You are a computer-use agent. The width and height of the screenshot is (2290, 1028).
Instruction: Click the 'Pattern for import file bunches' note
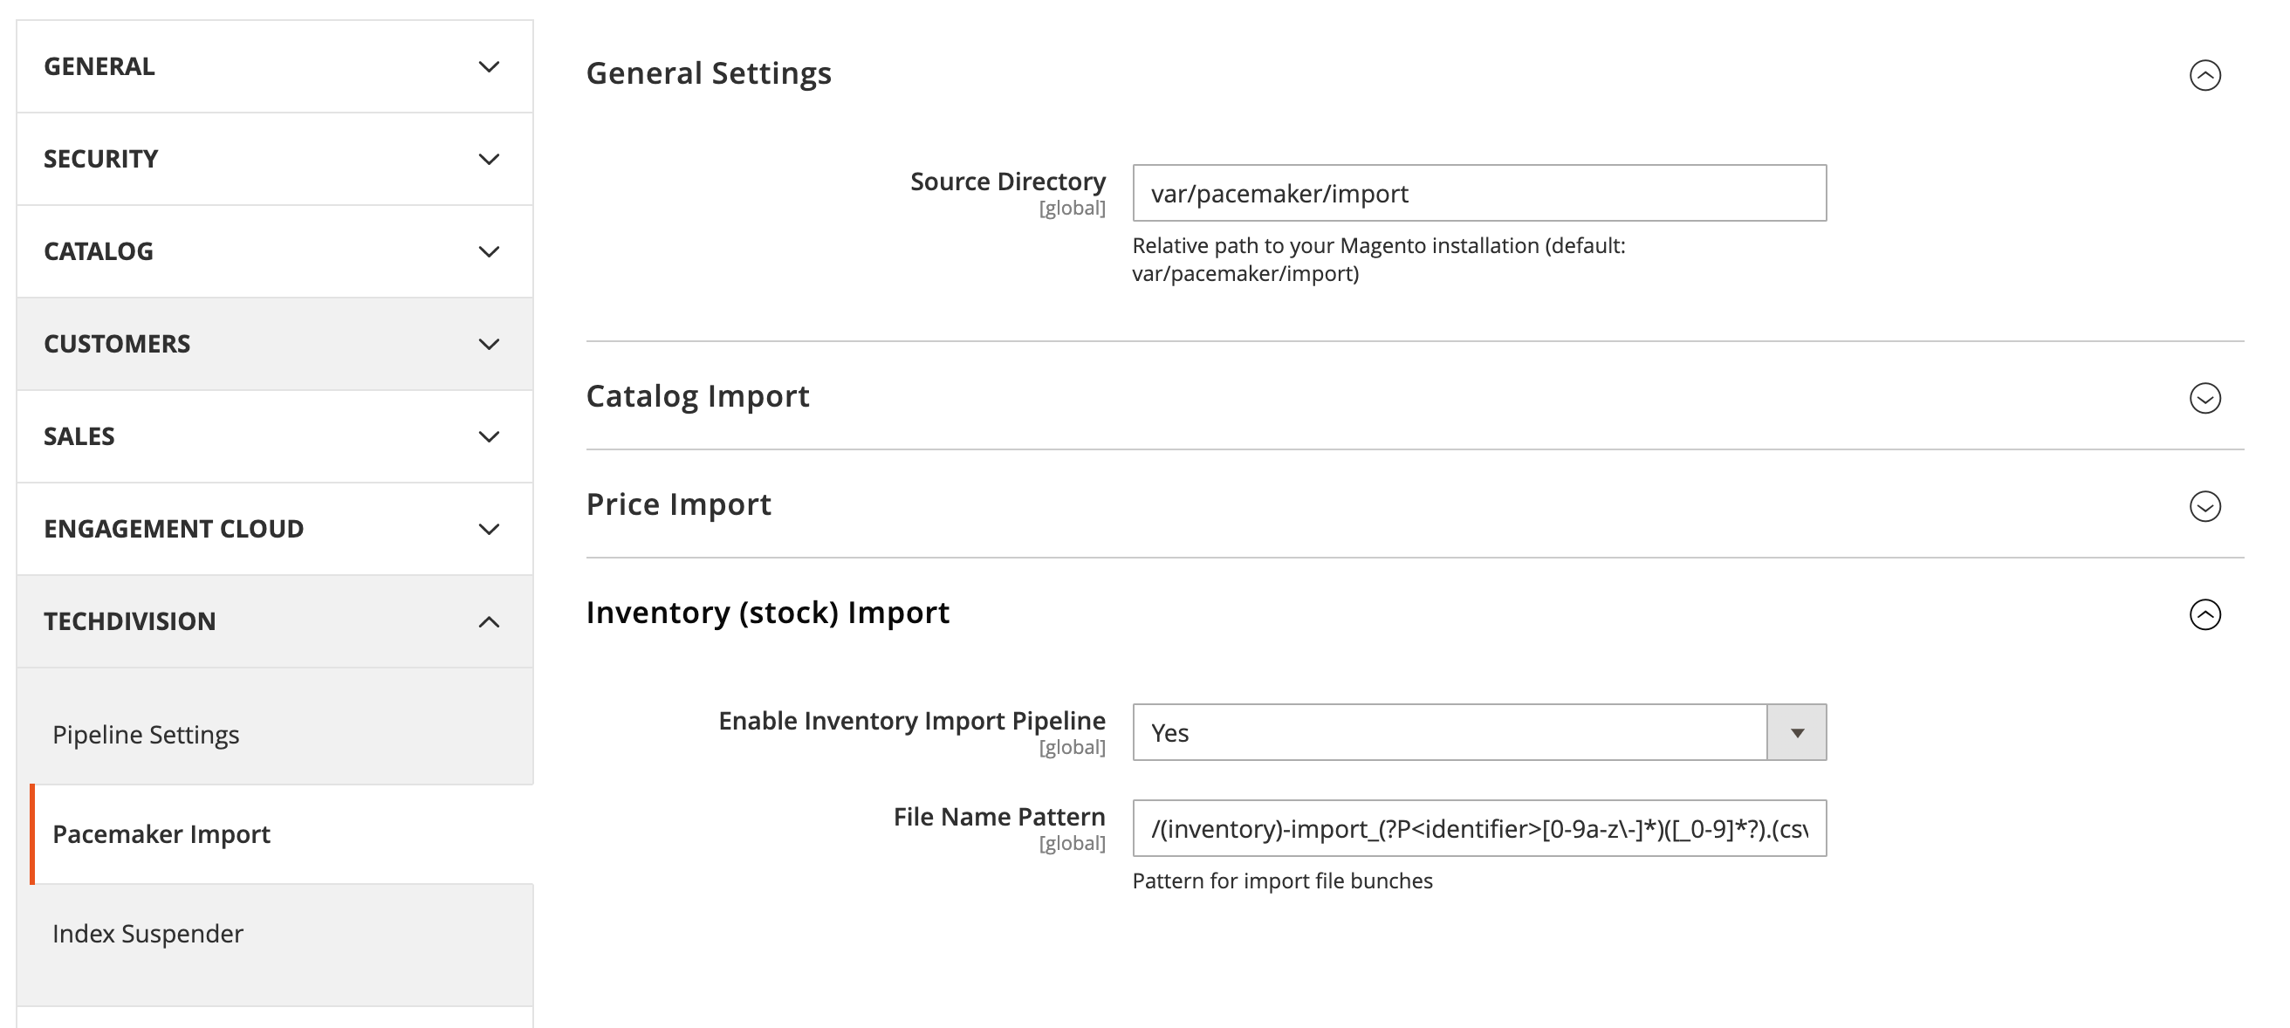coord(1282,881)
